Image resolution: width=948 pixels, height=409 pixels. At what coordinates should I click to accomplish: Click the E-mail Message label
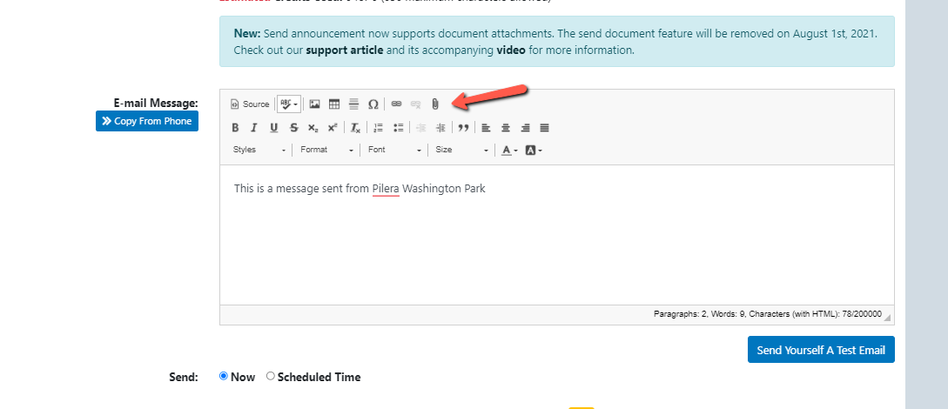pos(156,104)
